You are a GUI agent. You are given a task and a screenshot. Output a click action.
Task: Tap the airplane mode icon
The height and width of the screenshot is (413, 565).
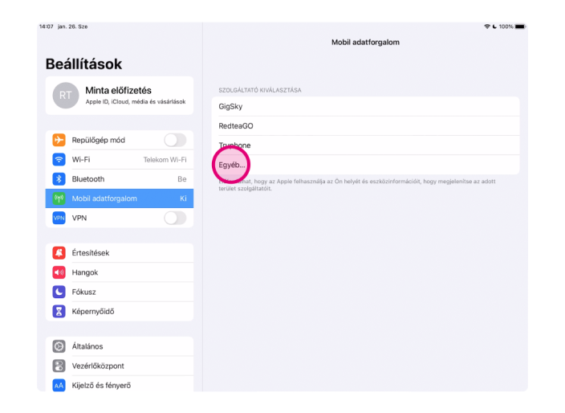(59, 140)
